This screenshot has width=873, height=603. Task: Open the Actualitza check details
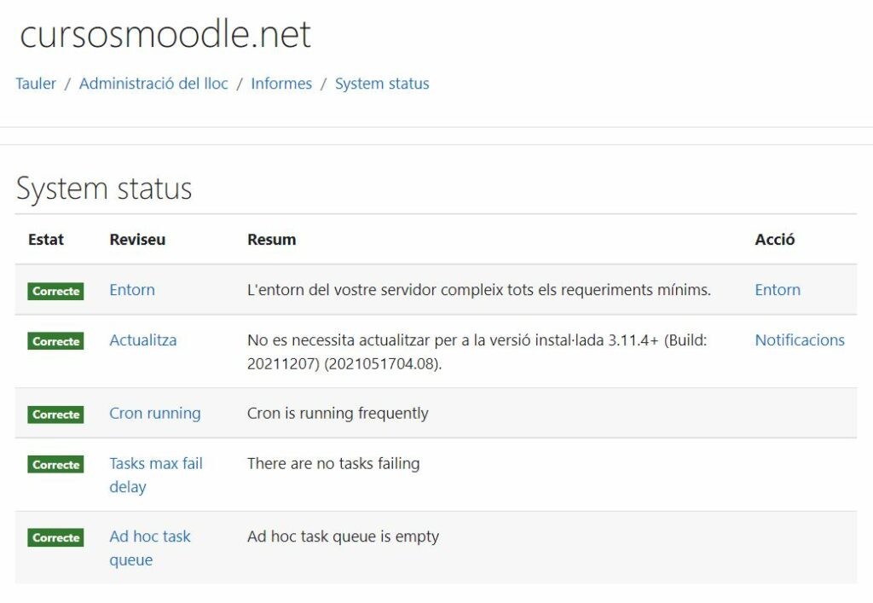[x=143, y=339]
